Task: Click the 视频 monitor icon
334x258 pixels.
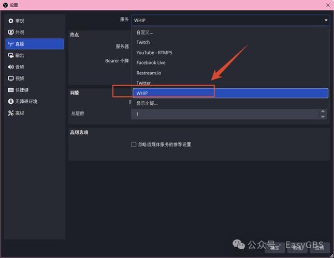Action: tap(11, 78)
